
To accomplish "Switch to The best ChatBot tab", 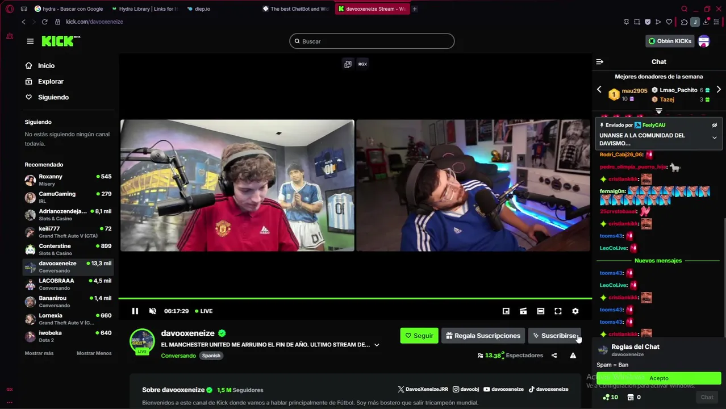I will point(297,9).
